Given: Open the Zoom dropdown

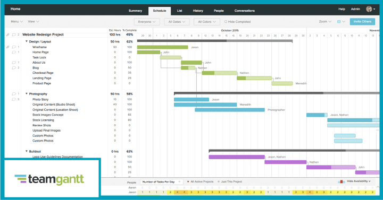Looking at the screenshot, I should (325, 21).
